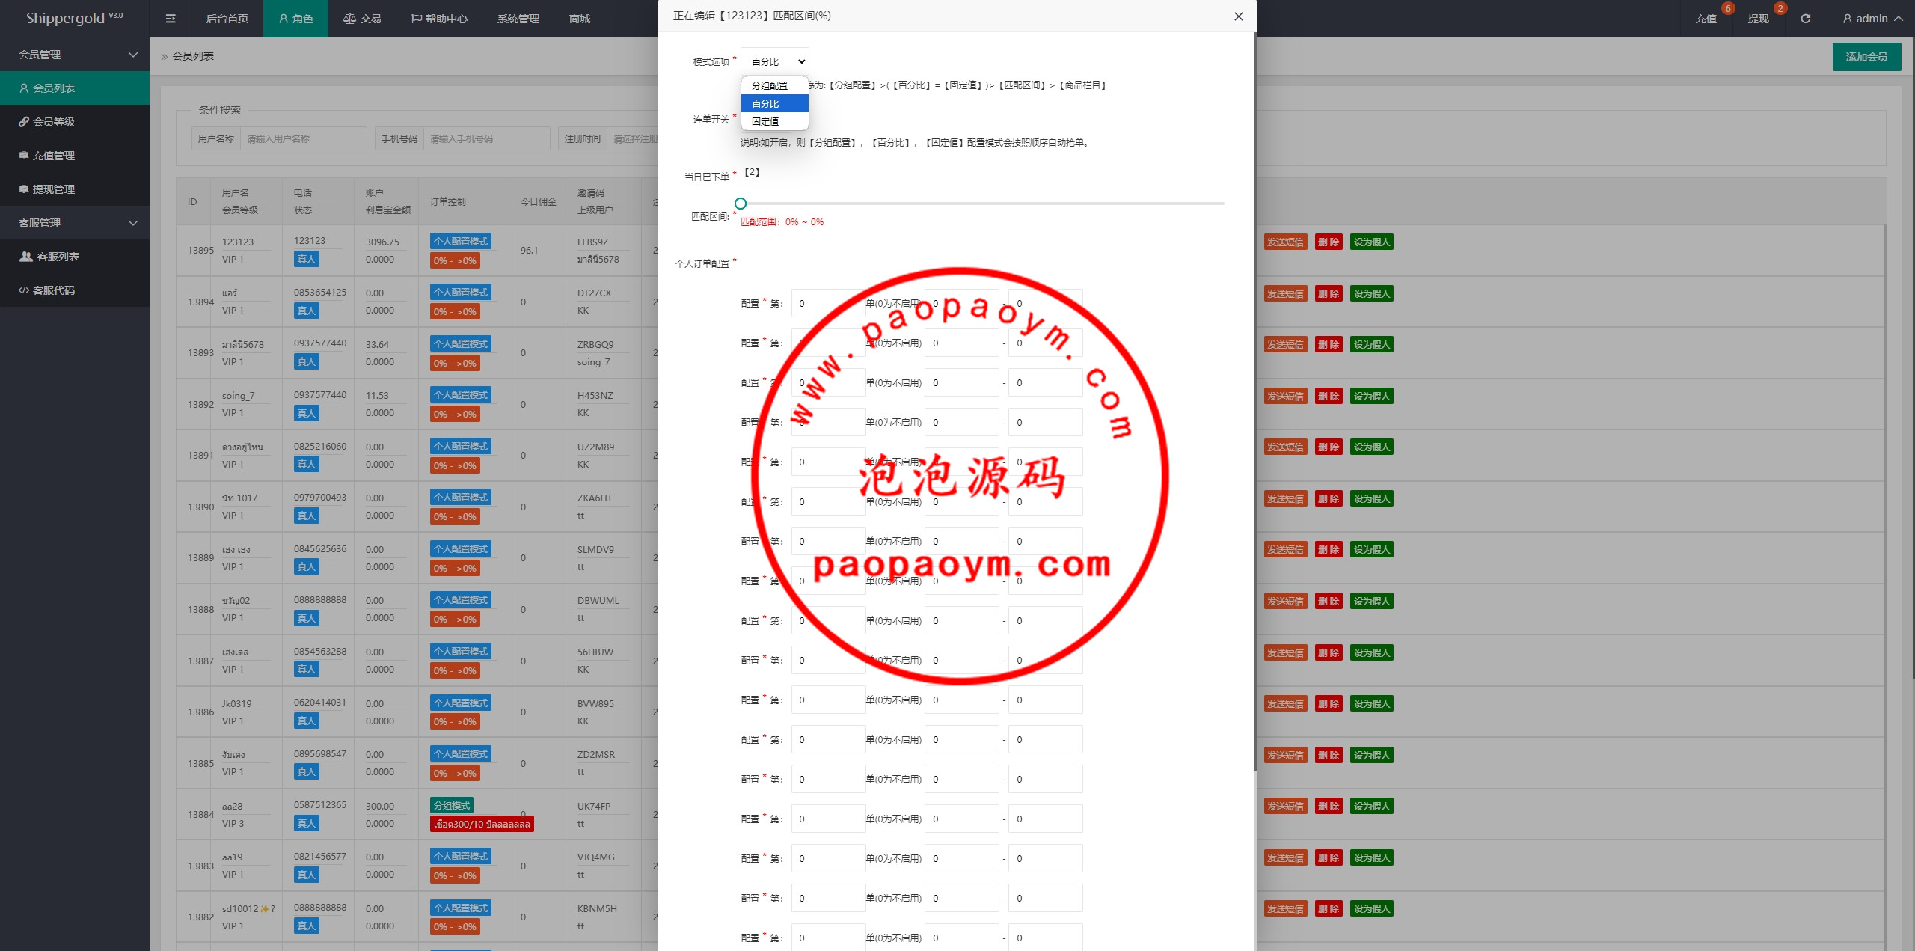Focus the 手机号码 search input
1915x951 pixels.
pyautogui.click(x=487, y=138)
